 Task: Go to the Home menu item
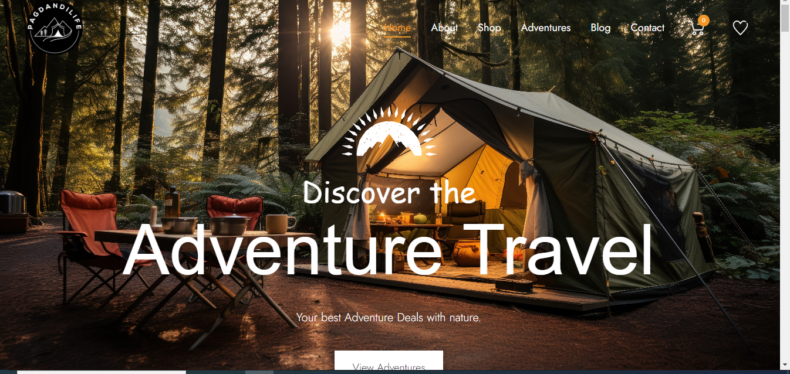point(397,28)
